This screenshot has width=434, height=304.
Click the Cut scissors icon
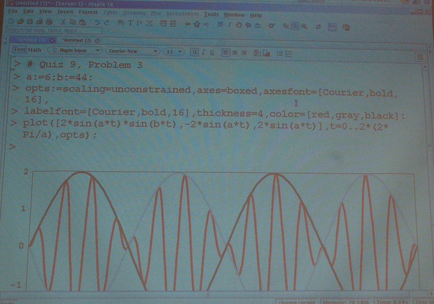(x=63, y=22)
